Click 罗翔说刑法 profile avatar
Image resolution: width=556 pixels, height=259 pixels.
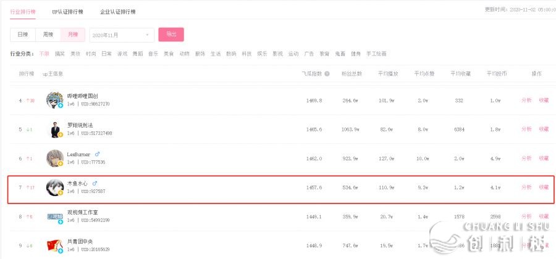[54, 129]
